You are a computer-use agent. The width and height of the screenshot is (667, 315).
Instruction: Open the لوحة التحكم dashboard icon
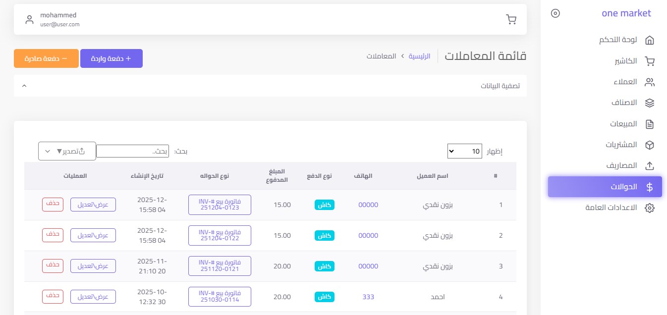point(650,40)
